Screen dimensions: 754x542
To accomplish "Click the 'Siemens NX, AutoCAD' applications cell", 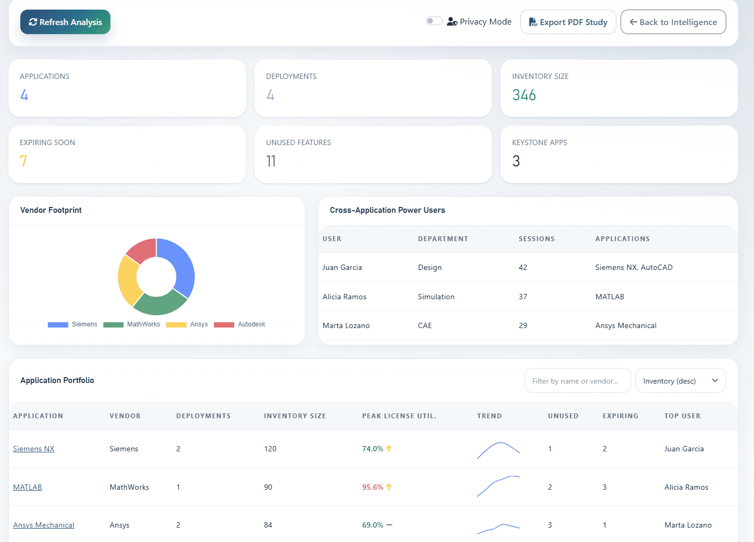I will click(x=634, y=267).
